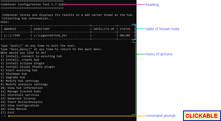221x121 pixels.
Task: Click the red CLICKABLE badge
Action: (x=202, y=116)
